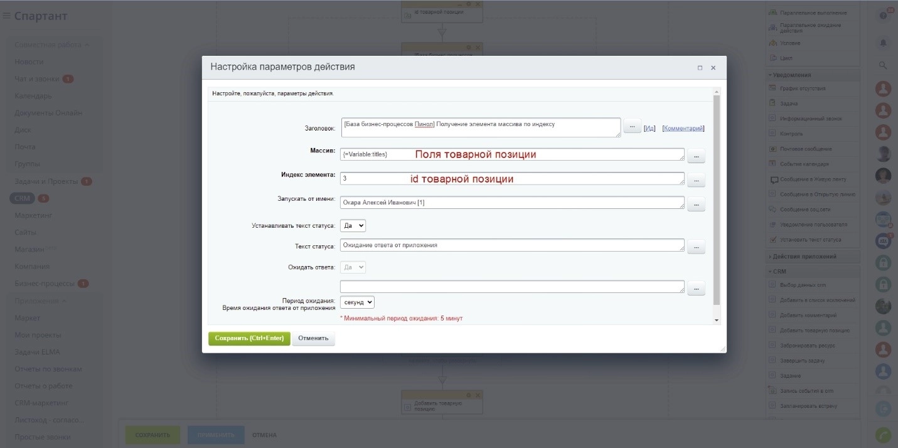Click "..." button beside Запускать от имени
This screenshot has height=448, width=898.
[696, 204]
